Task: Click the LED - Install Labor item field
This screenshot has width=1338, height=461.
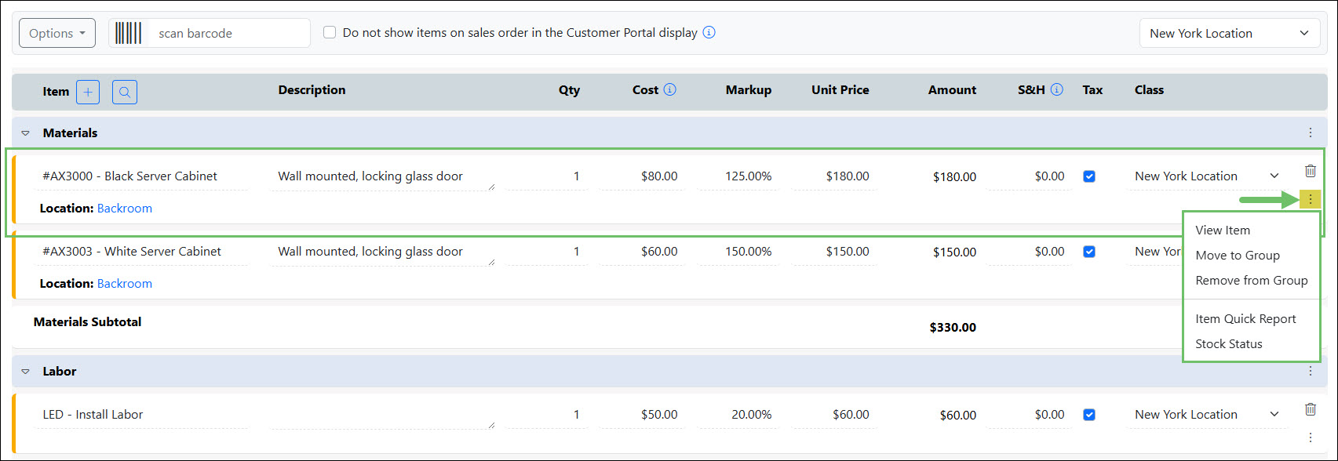Action: pyautogui.click(x=143, y=415)
